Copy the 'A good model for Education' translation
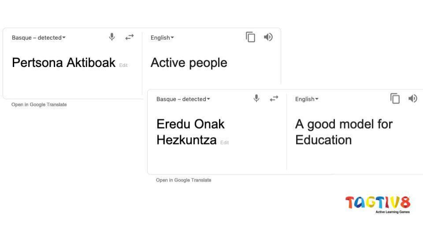Viewport: 423px width, 238px height. coord(395,99)
